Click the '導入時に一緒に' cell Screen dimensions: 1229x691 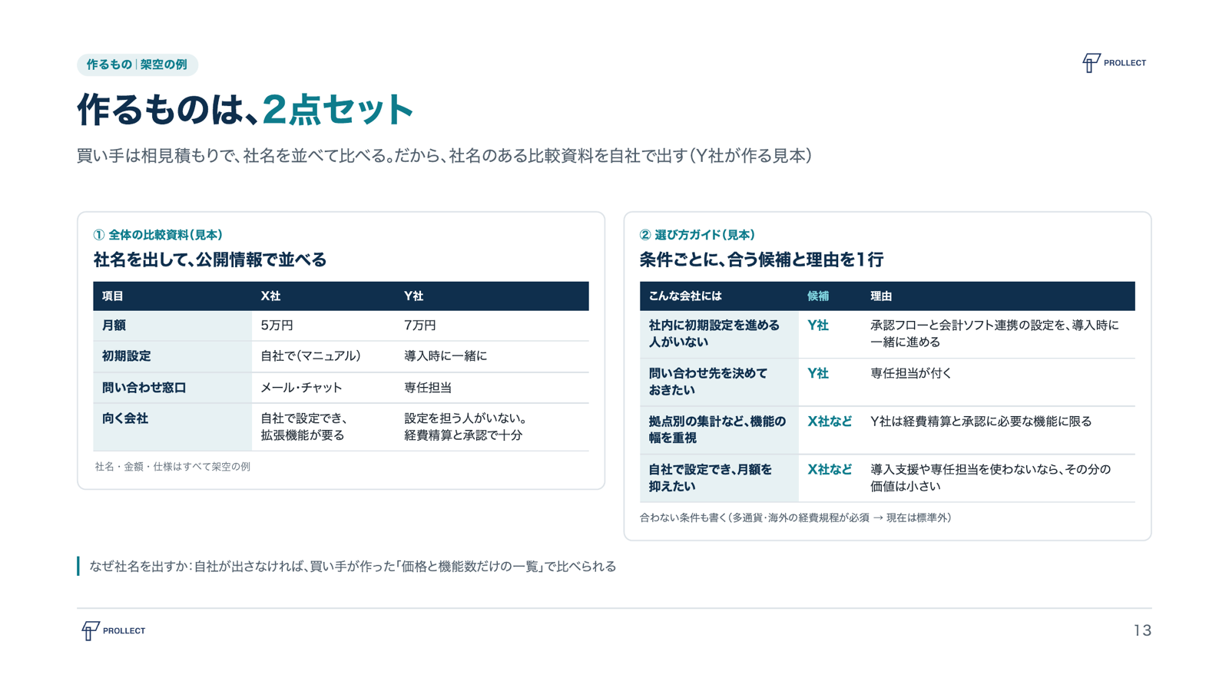(x=446, y=356)
